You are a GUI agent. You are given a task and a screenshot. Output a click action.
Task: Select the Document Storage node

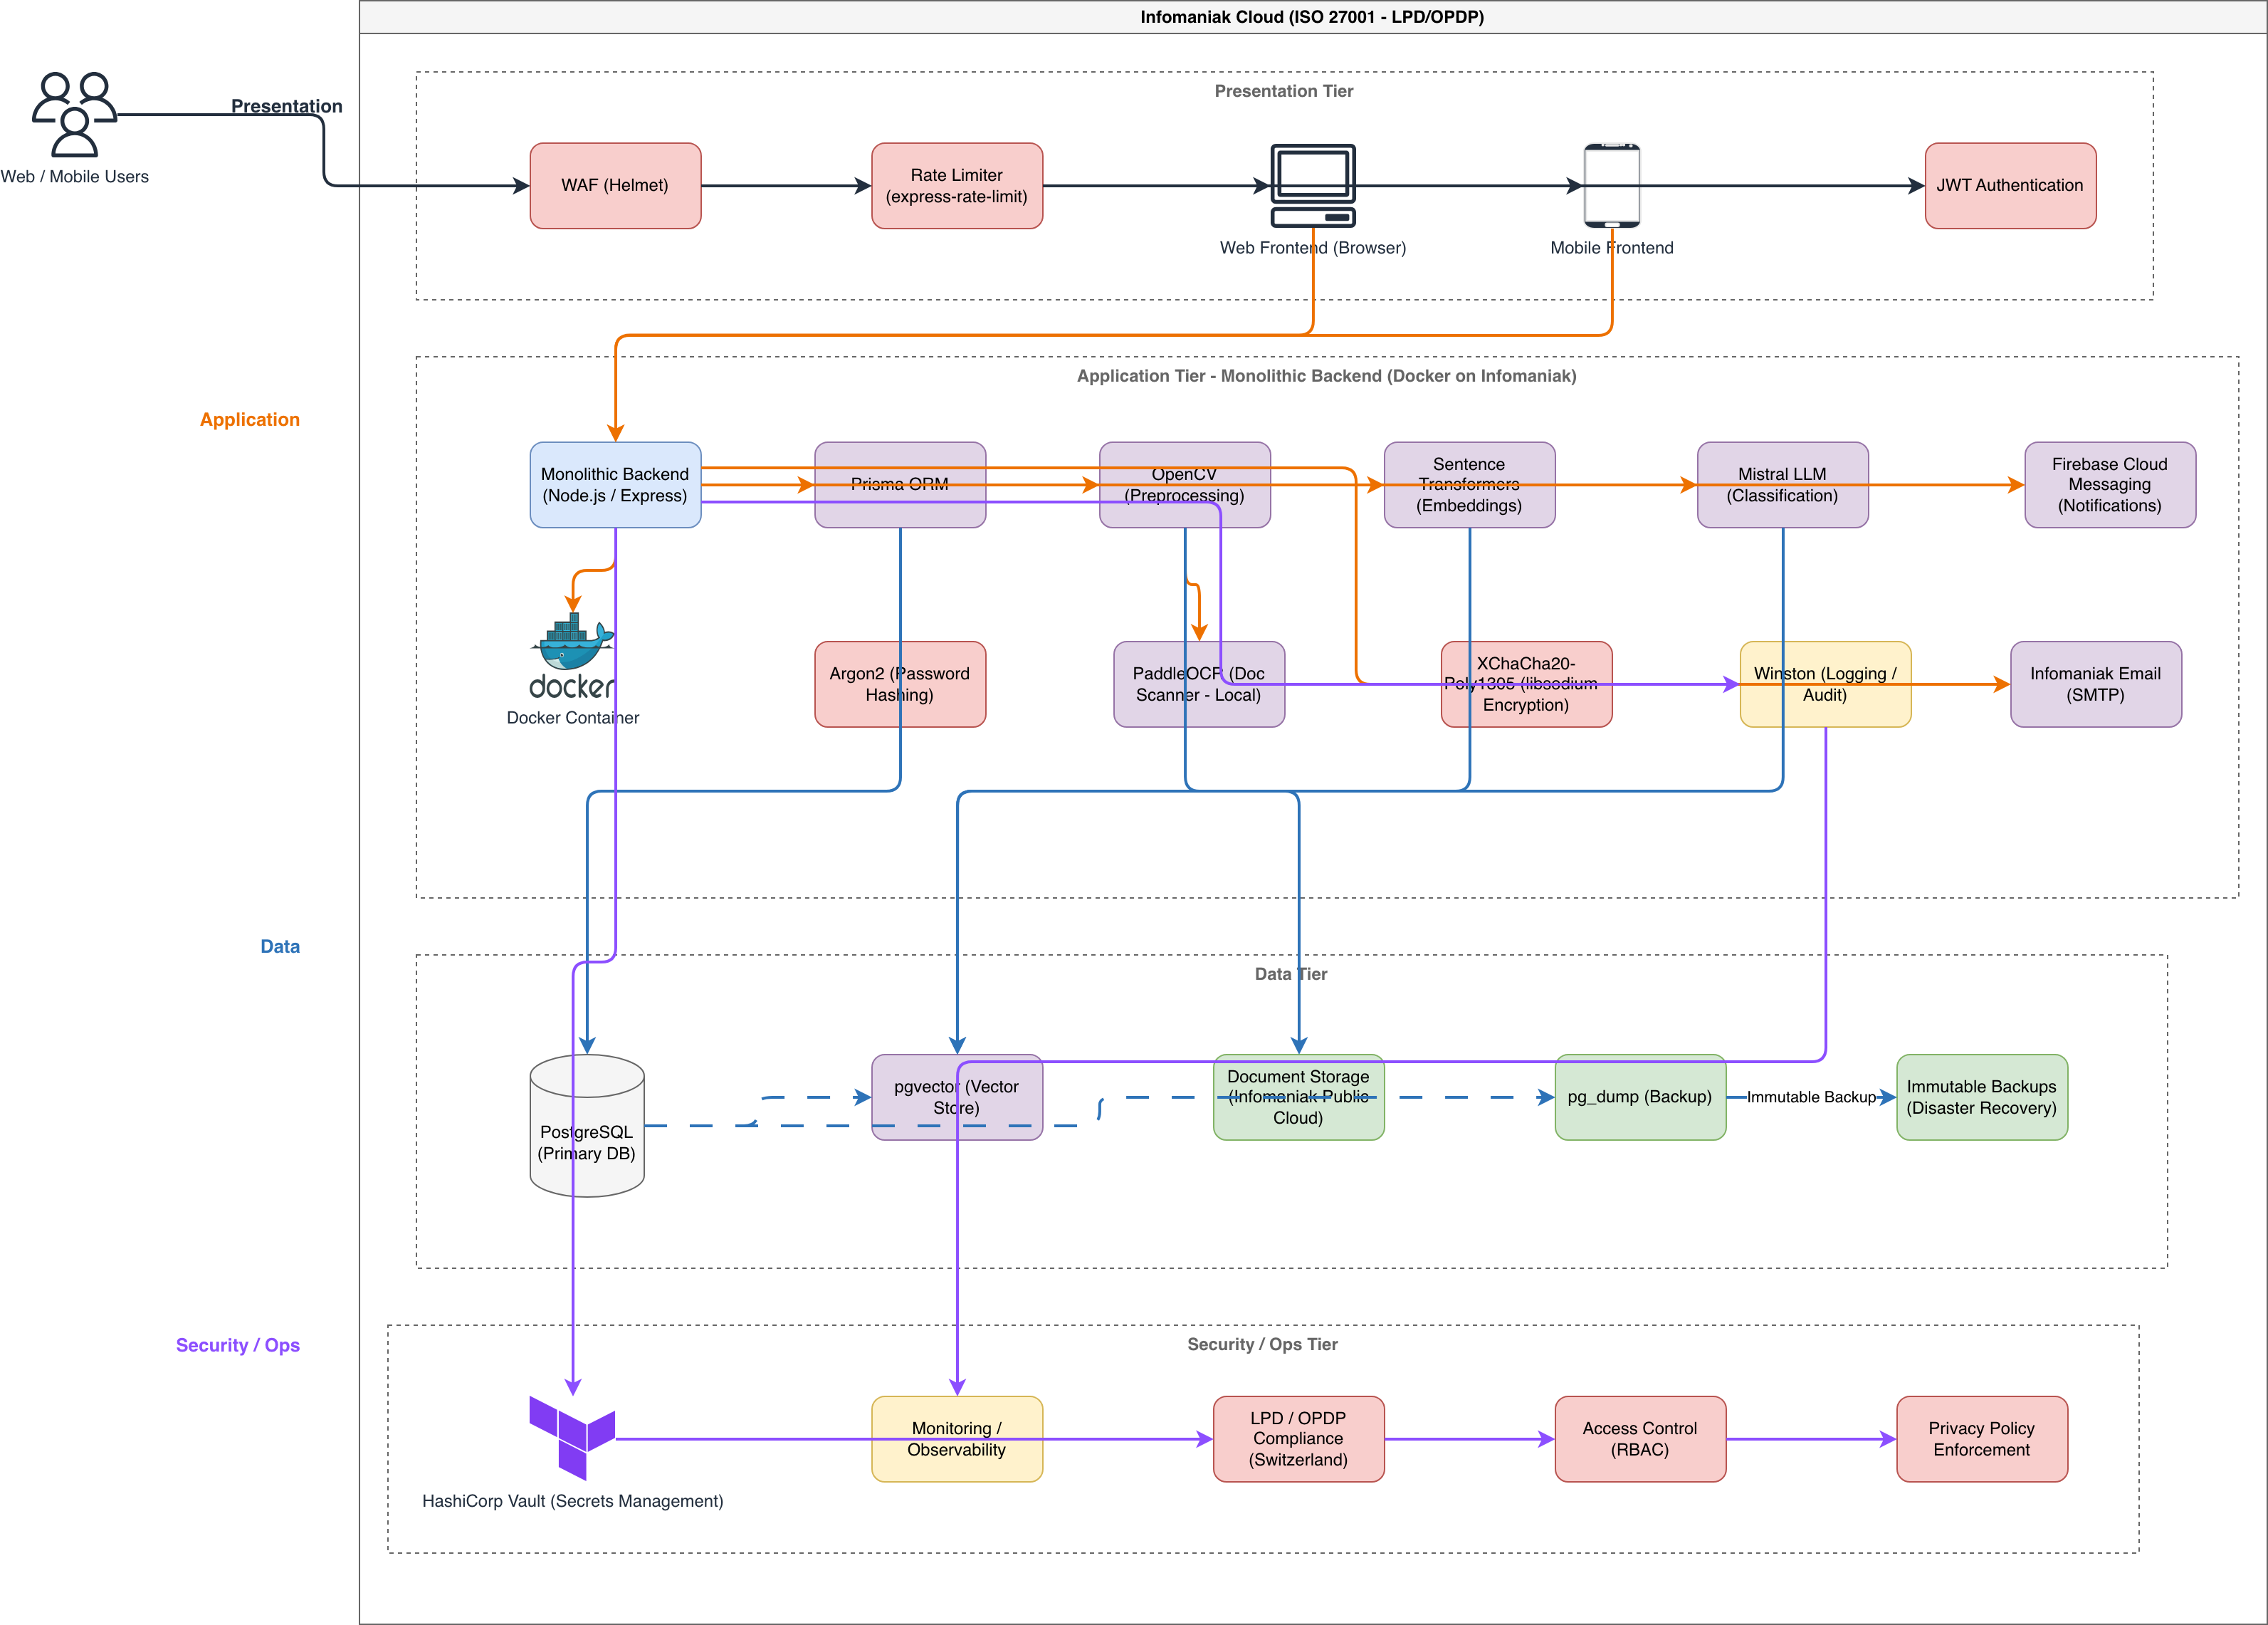coord(1299,1097)
